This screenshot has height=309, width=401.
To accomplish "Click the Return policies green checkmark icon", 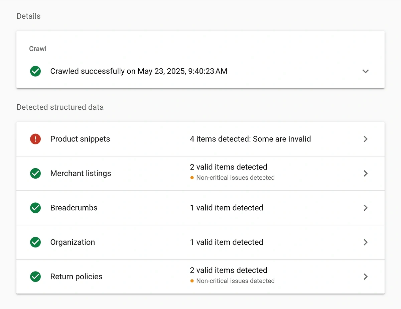I will (35, 277).
